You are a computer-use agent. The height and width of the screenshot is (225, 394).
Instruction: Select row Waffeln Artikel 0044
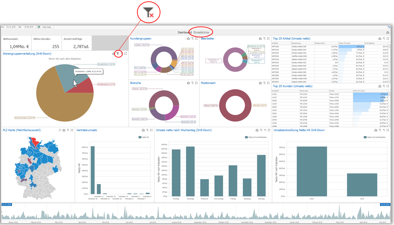pyautogui.click(x=330, y=56)
